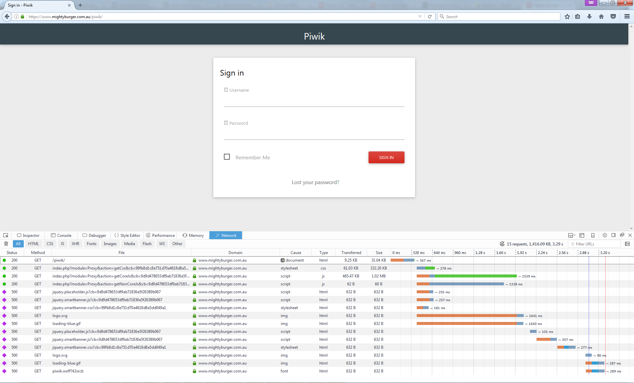The height and width of the screenshot is (383, 634).
Task: Select the /piwiк/ document request row
Action: pyautogui.click(x=317, y=260)
